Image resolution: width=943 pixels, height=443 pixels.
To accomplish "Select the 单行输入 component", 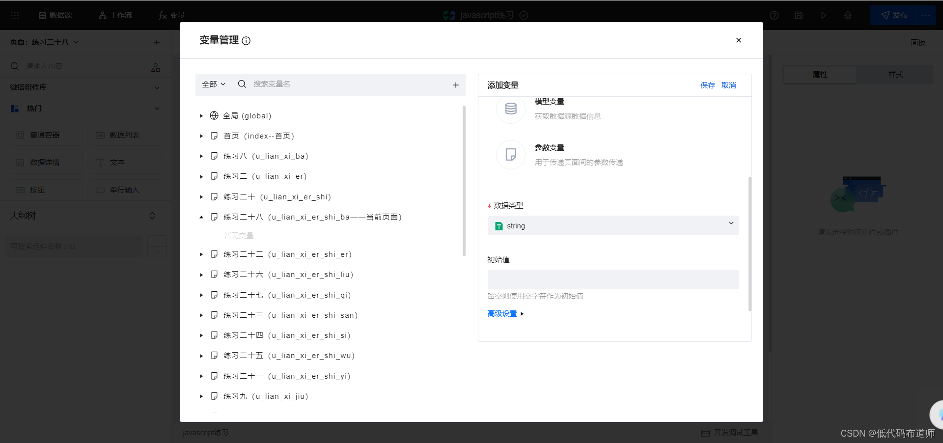I will tap(126, 190).
